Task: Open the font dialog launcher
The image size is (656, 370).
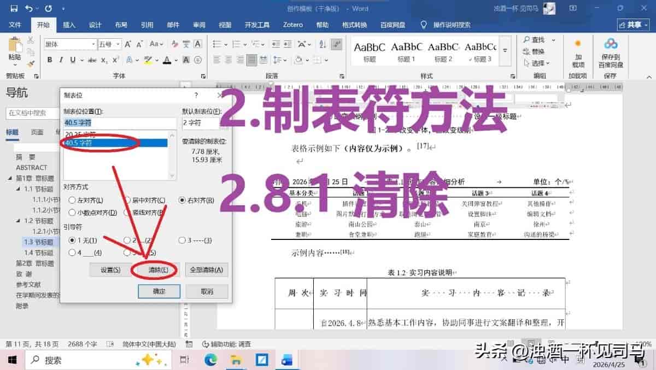Action: (203, 76)
